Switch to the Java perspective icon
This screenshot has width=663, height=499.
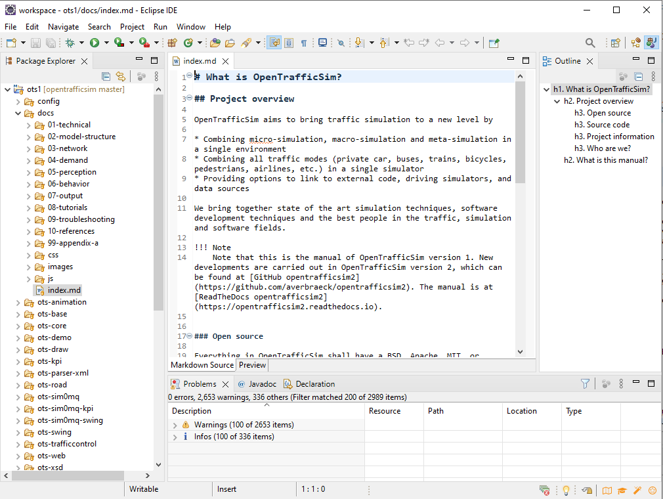tap(652, 43)
